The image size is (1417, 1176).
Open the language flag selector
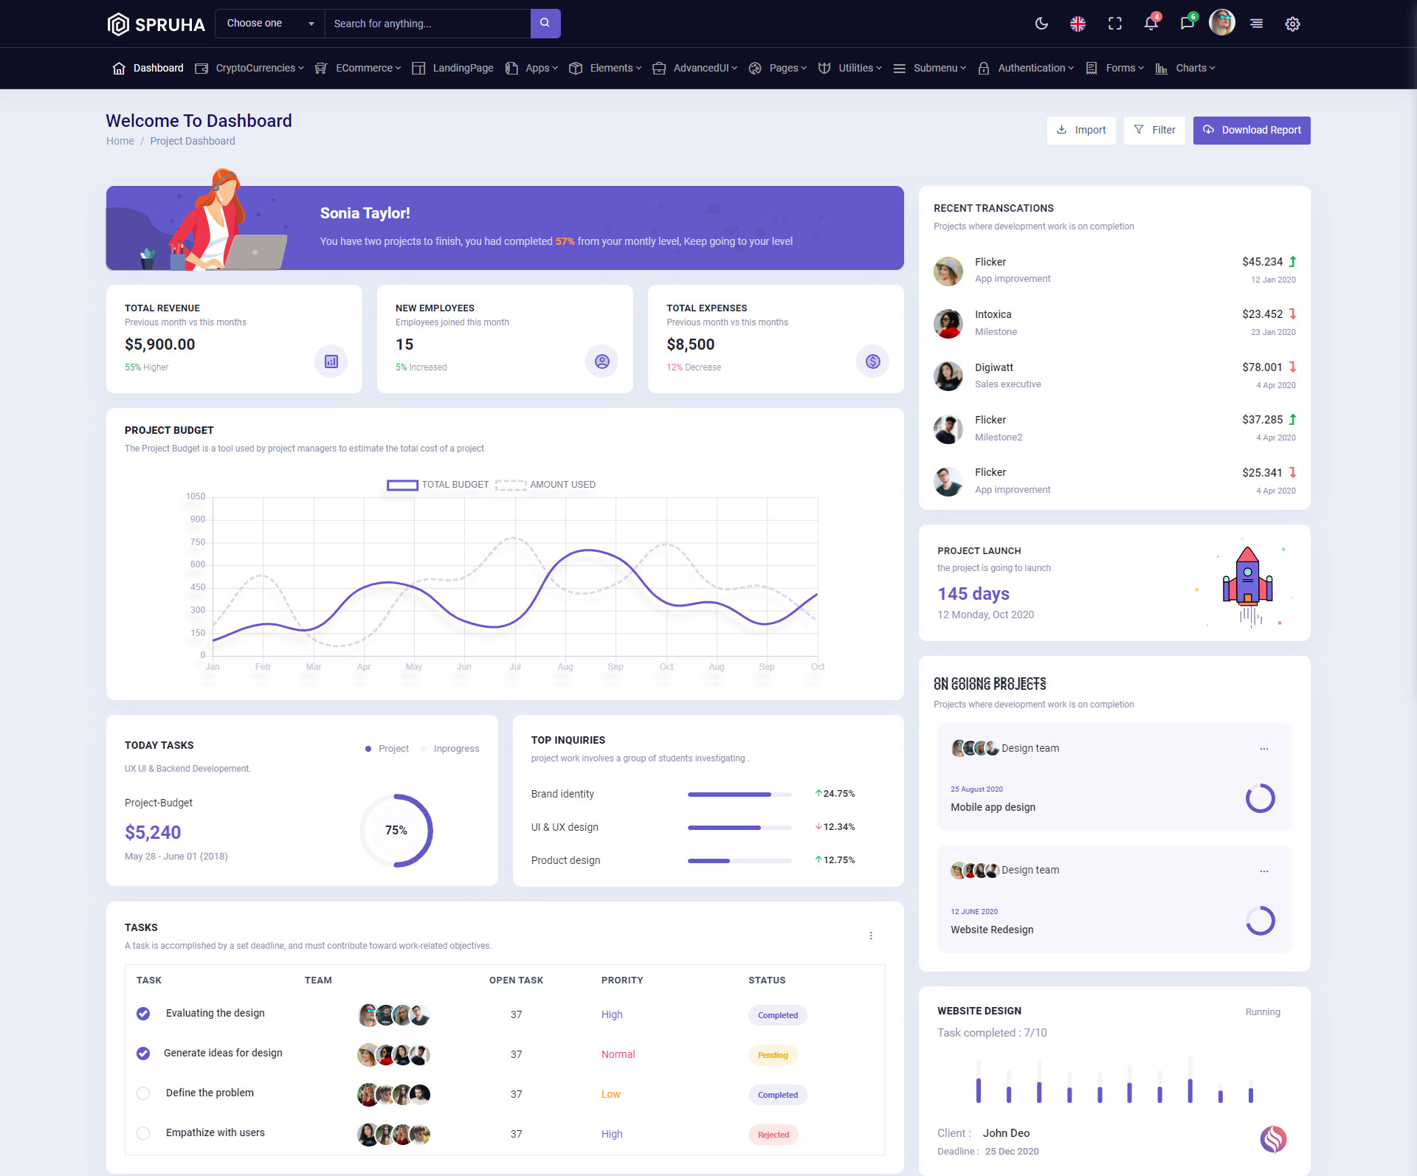click(1078, 24)
